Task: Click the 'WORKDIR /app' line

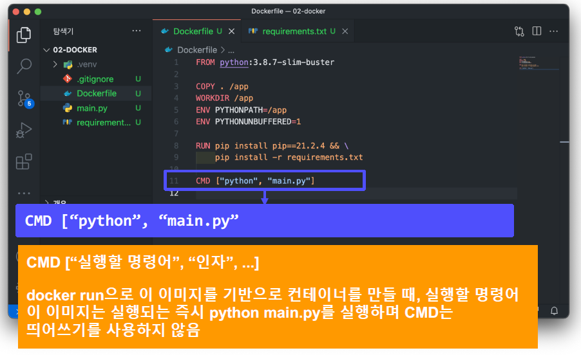Action: click(224, 98)
